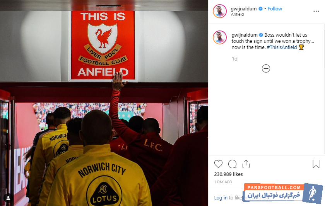Open gwijnaldum profile picture in the header
Screen dimensions: 325x206
[220, 11]
